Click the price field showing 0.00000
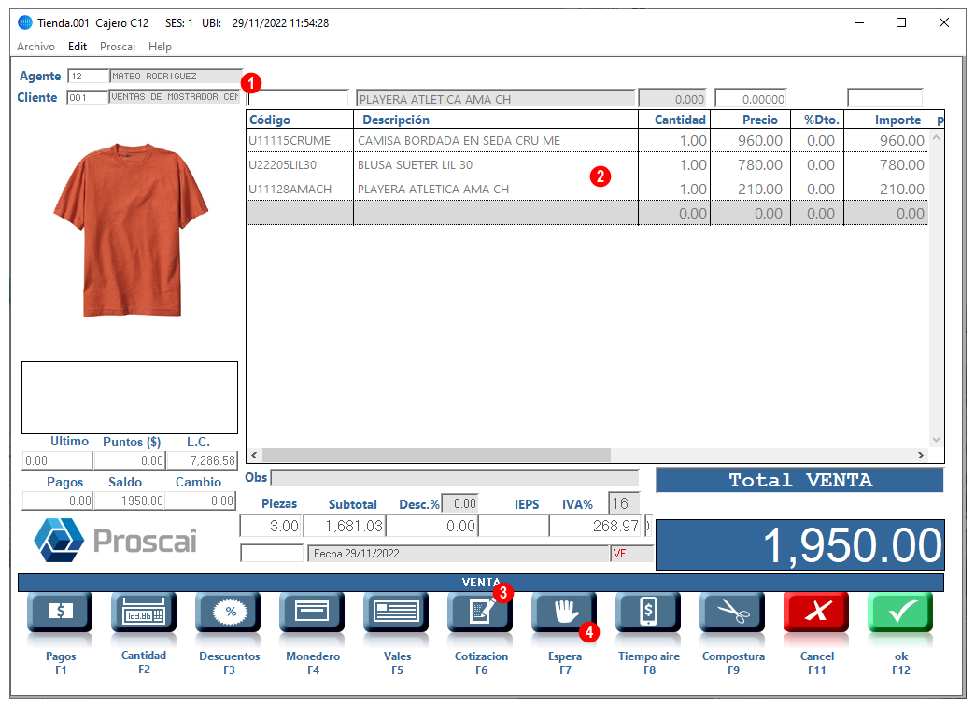The height and width of the screenshot is (705, 975). pos(751,99)
